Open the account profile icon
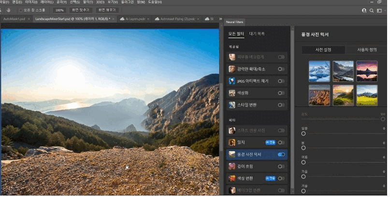 point(364,10)
